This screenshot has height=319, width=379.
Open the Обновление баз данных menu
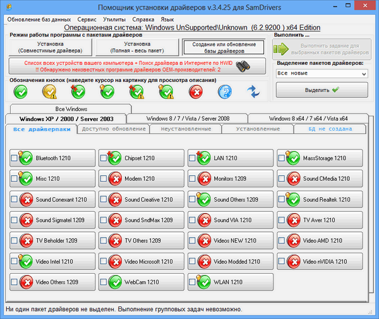tap(39, 20)
